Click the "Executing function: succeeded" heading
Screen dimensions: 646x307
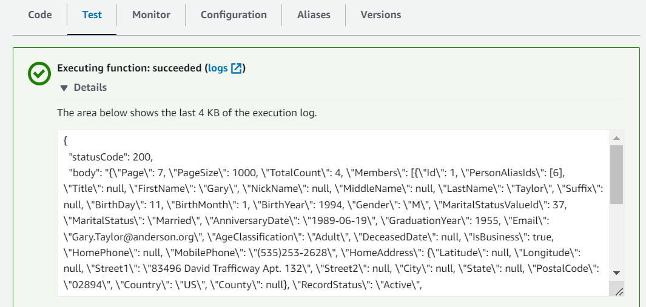point(130,68)
